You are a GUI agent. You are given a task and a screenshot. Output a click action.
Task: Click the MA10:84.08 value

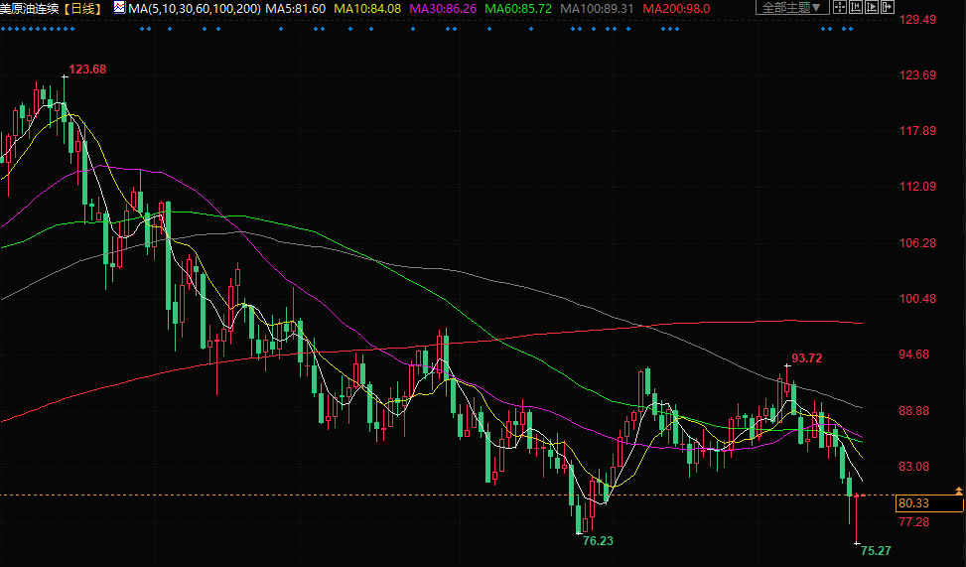(x=367, y=9)
